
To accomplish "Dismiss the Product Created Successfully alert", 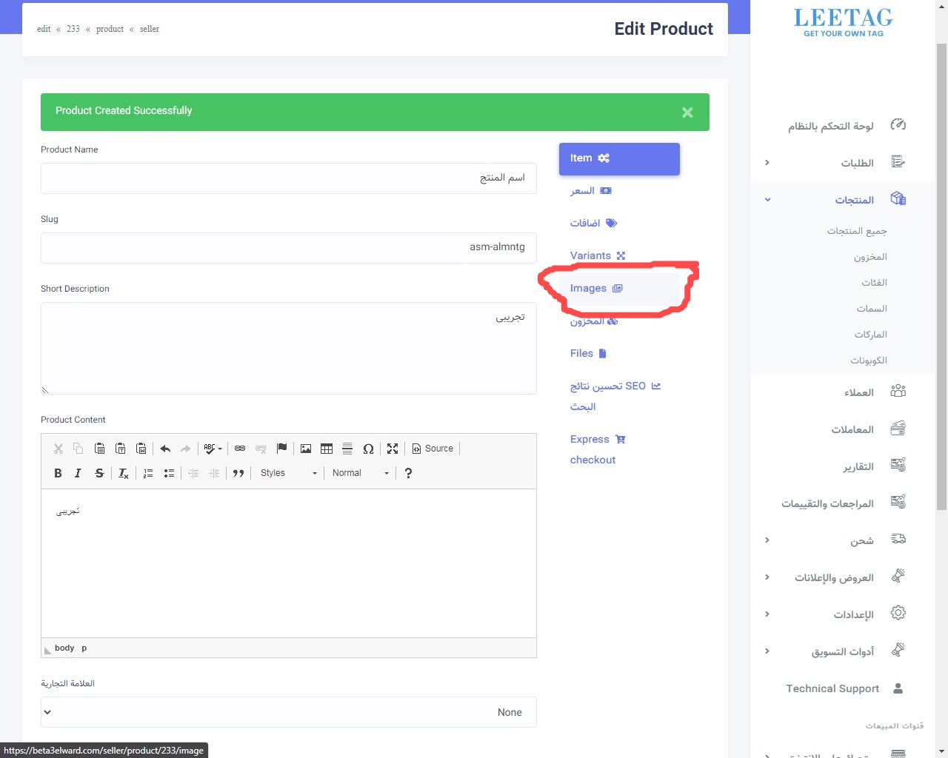I will pos(687,113).
